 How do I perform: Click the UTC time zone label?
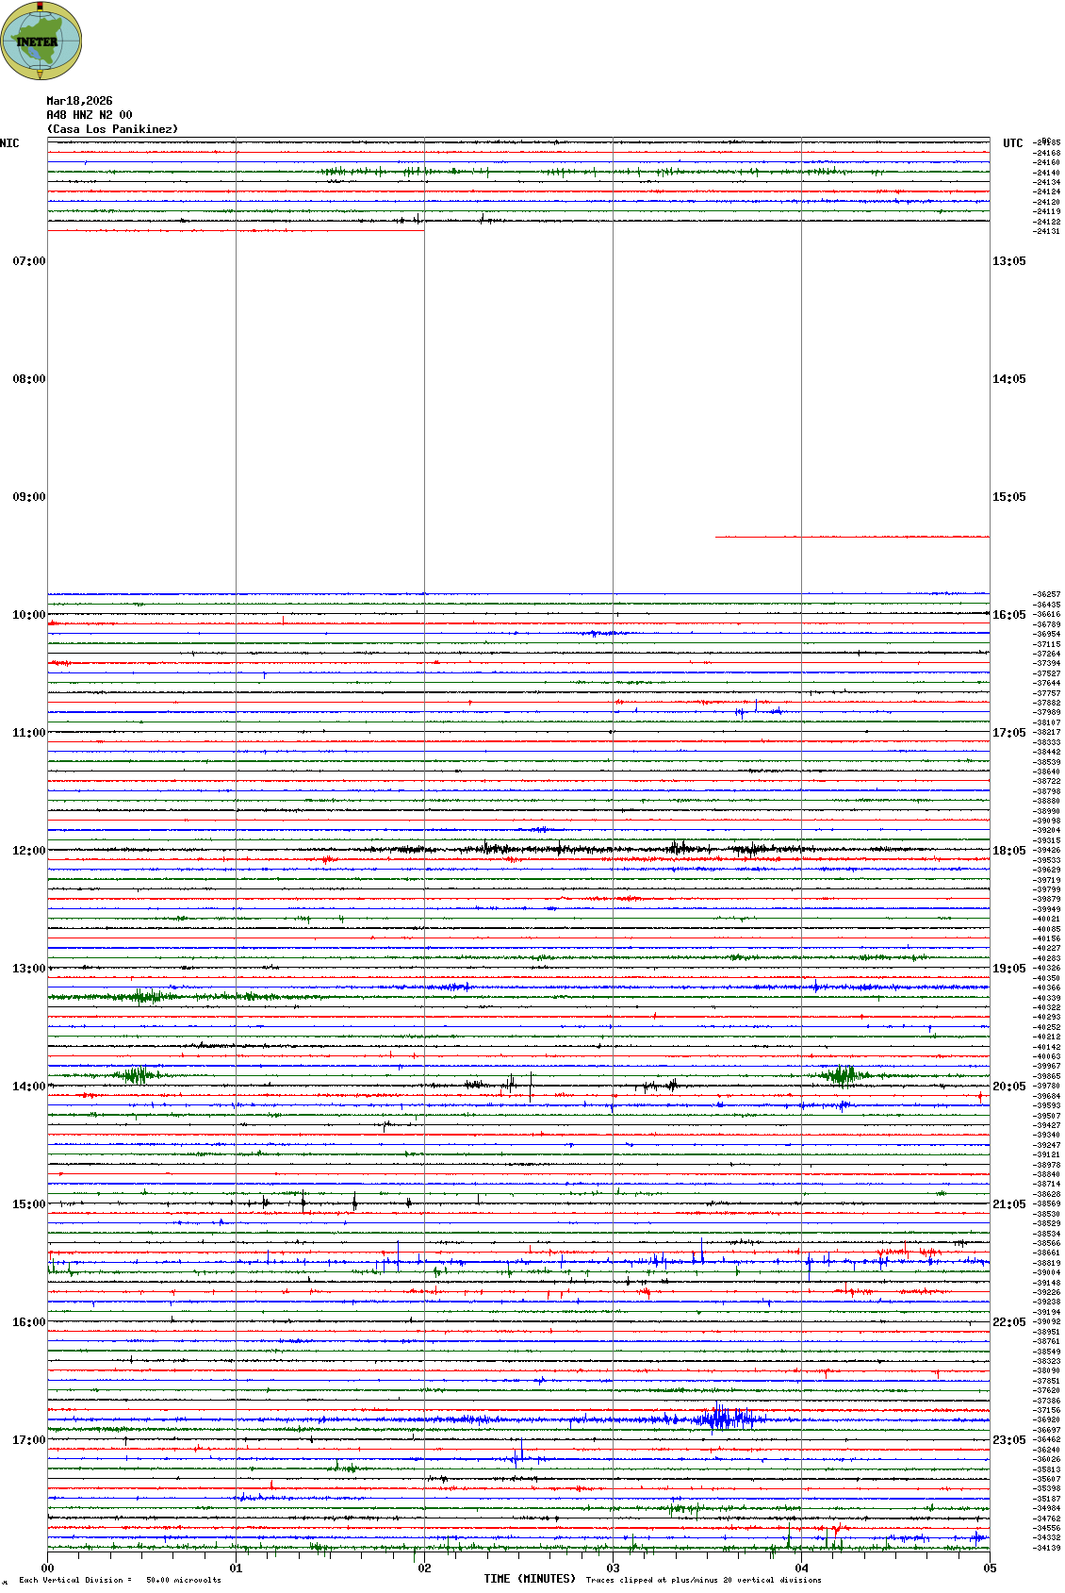click(1012, 143)
